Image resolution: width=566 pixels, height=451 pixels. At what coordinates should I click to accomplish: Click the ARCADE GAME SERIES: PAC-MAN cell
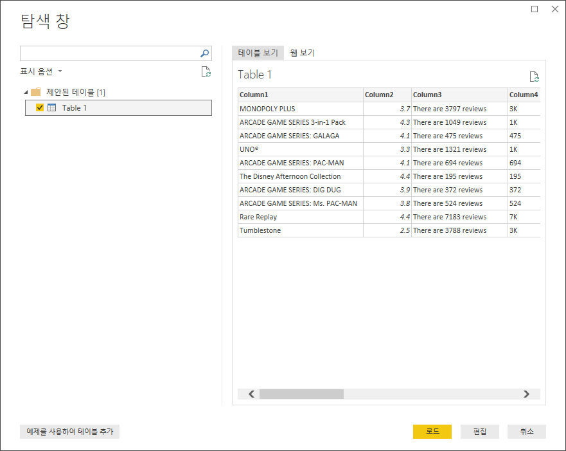(x=300, y=163)
